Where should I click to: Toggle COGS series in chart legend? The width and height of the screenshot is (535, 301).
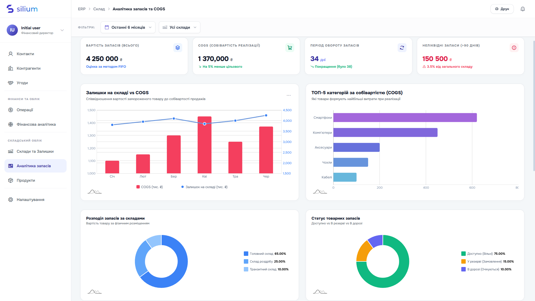[x=149, y=187]
